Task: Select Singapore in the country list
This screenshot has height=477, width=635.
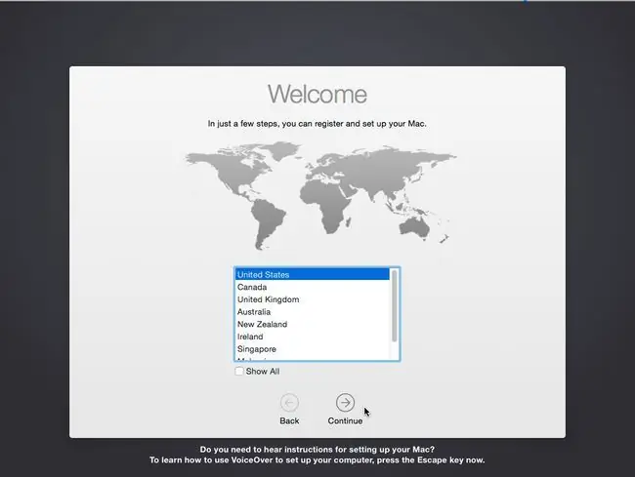Action: (x=313, y=349)
